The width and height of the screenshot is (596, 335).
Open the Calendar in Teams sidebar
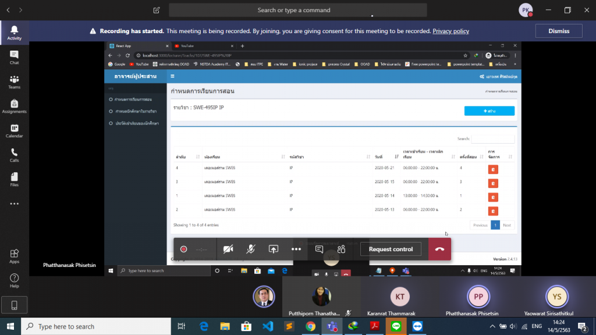pos(14,131)
